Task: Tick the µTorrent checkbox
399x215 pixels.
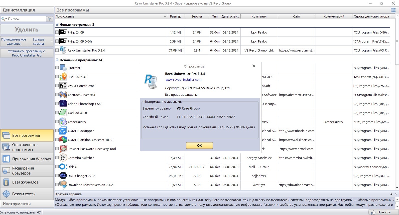Action: click(57, 68)
